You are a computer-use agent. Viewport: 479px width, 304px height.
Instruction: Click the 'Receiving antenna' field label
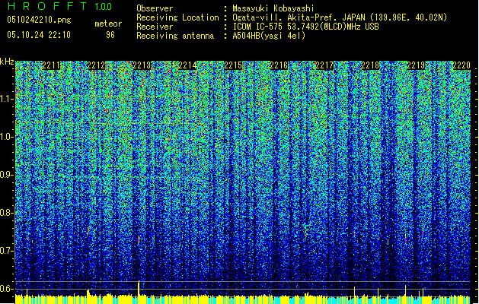pos(175,36)
